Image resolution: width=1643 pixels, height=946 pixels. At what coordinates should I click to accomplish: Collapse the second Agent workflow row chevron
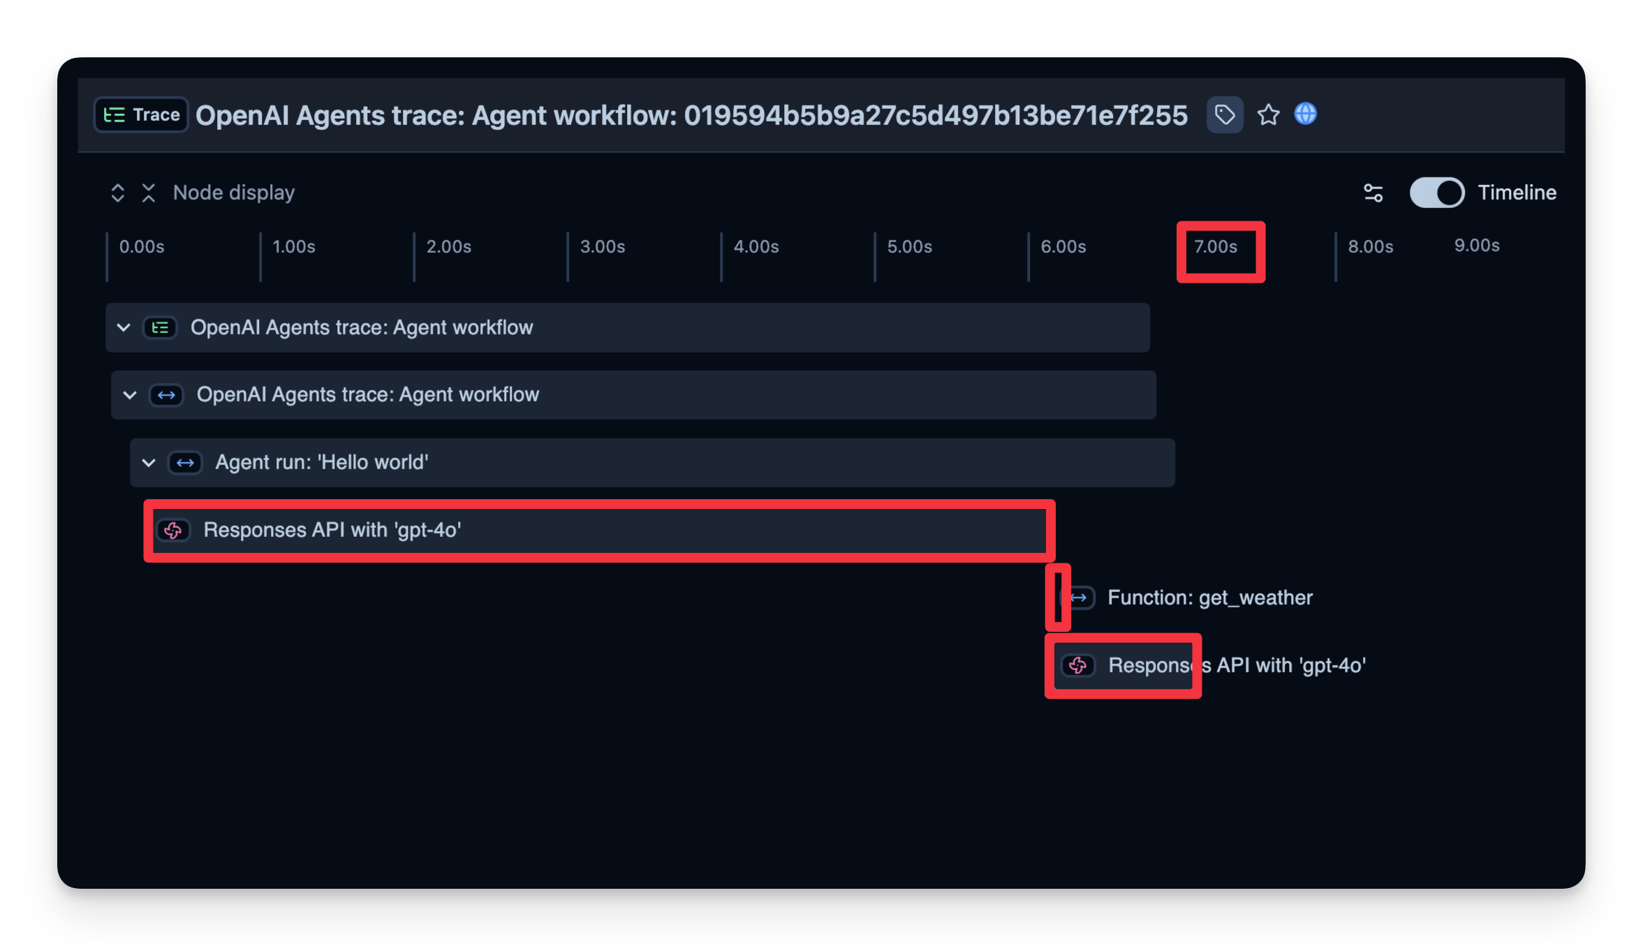[129, 394]
